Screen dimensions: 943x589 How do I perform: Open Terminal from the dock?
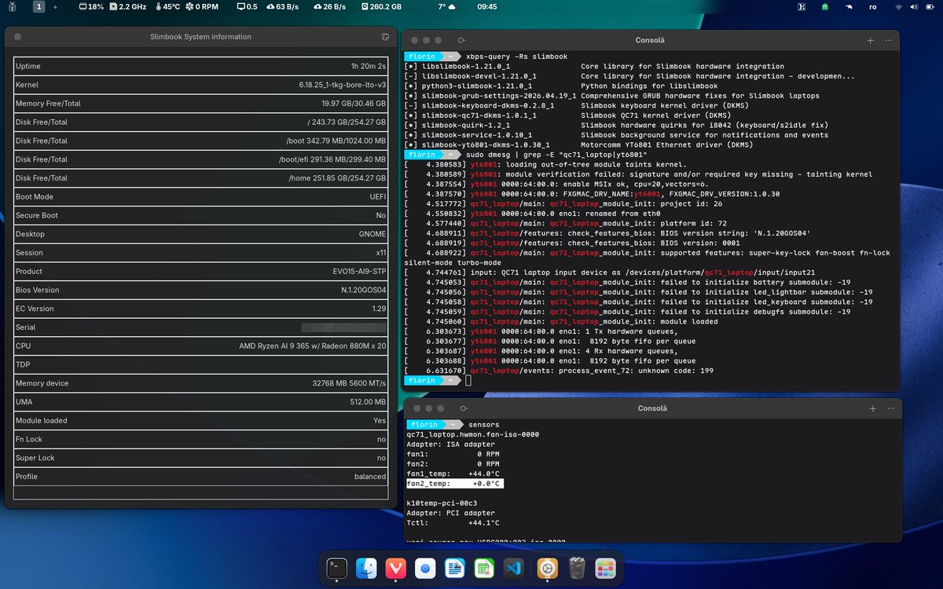(x=337, y=567)
